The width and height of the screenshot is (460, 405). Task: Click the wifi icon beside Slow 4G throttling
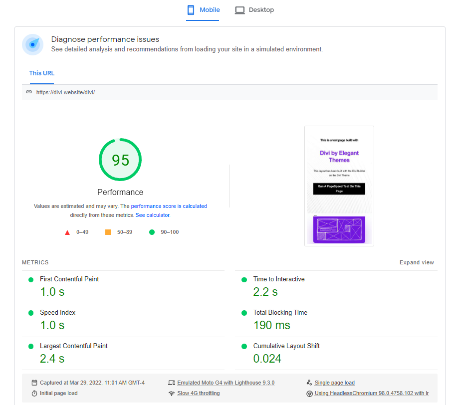coord(172,393)
